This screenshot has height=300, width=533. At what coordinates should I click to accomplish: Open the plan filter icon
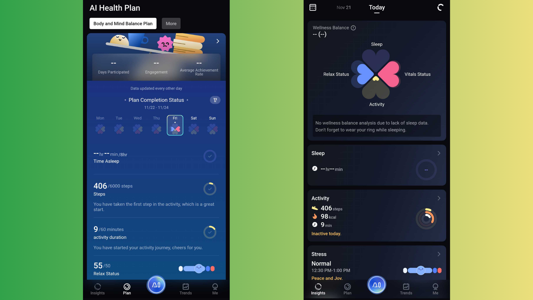(215, 100)
